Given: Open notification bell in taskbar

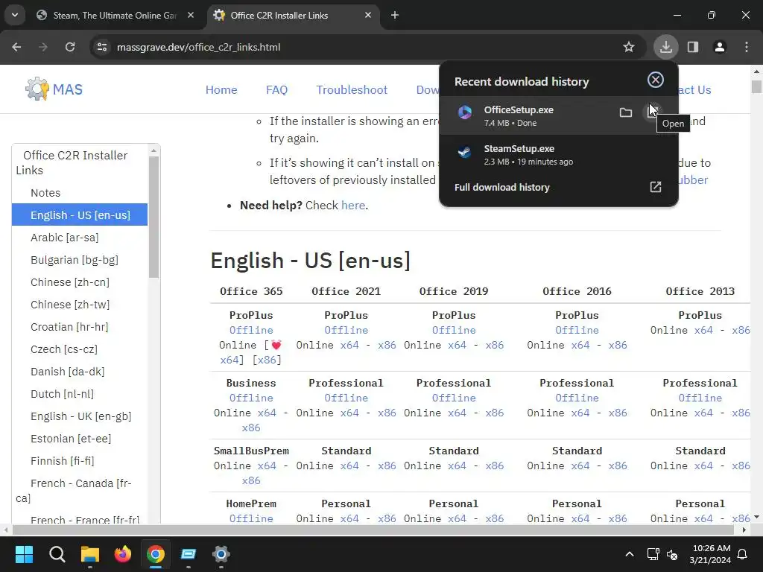Looking at the screenshot, I should tap(743, 554).
